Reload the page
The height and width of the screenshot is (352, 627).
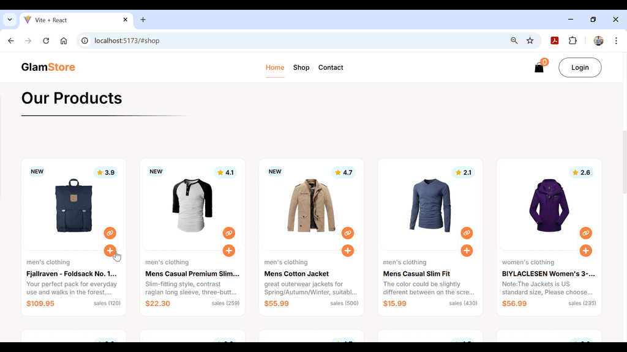[46, 41]
